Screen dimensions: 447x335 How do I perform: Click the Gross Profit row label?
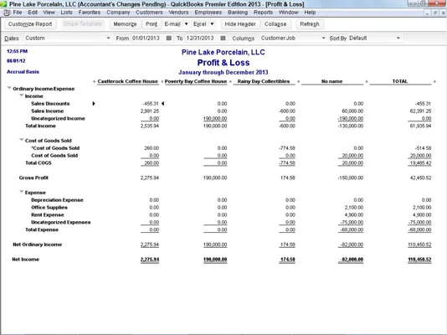tap(33, 178)
